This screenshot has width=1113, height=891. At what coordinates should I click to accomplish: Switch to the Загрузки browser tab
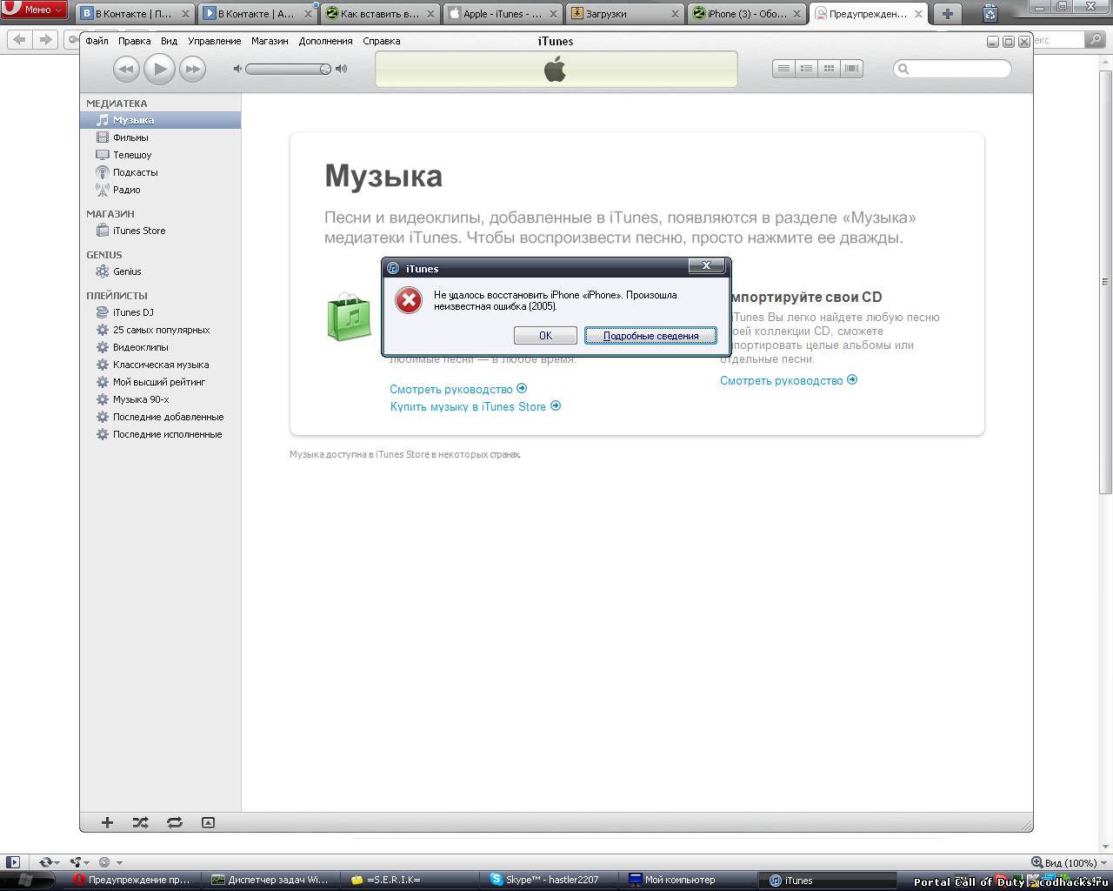[x=624, y=14]
